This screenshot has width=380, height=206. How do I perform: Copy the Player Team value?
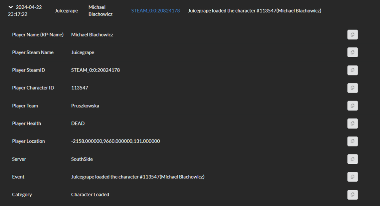point(352,106)
